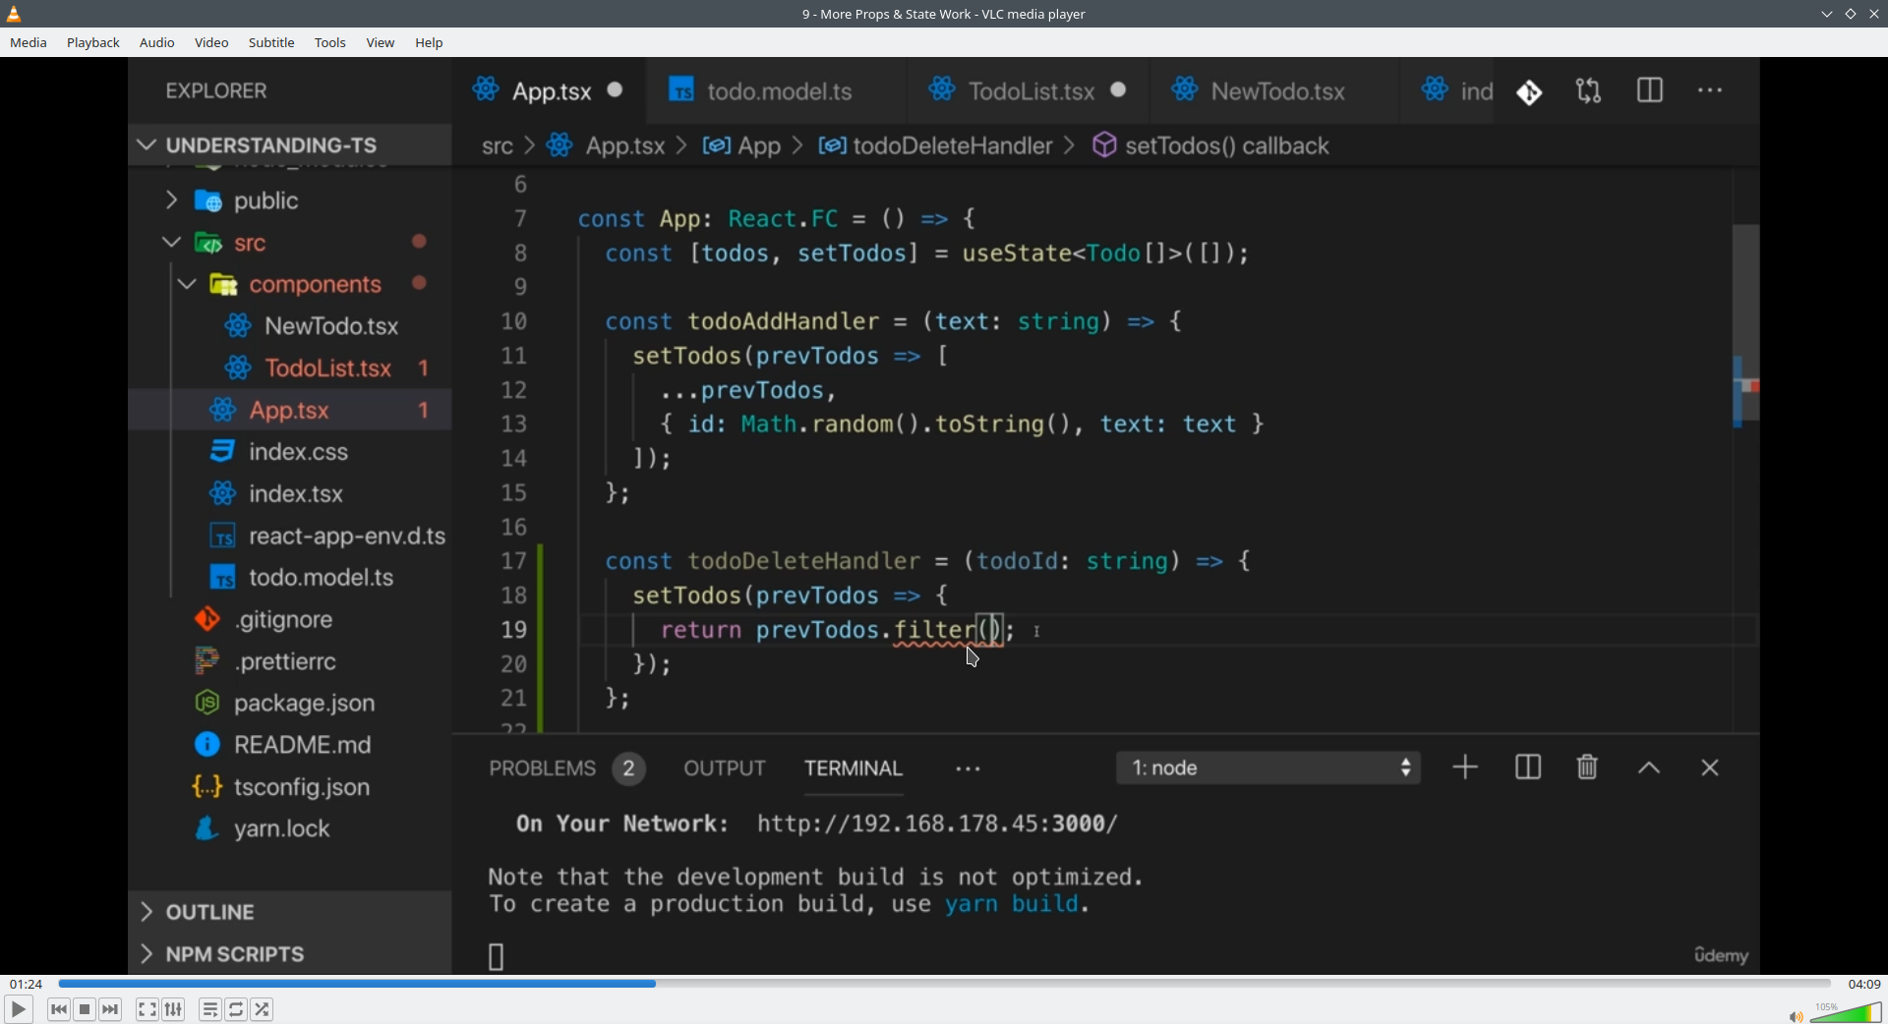Adjust the volume slider at 105%
1888x1024 pixels.
pyautogui.click(x=1847, y=1013)
